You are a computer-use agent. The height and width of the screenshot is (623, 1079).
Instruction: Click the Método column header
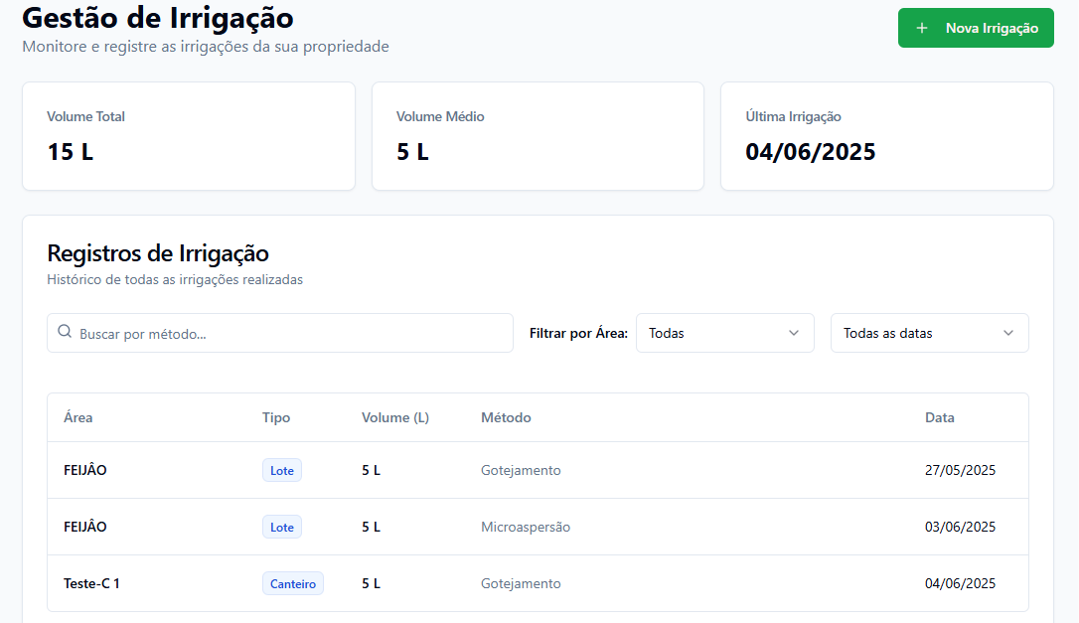506,418
